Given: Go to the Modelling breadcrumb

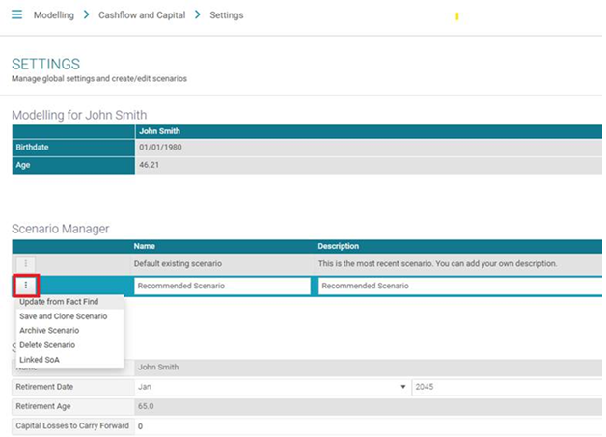Looking at the screenshot, I should pos(53,15).
